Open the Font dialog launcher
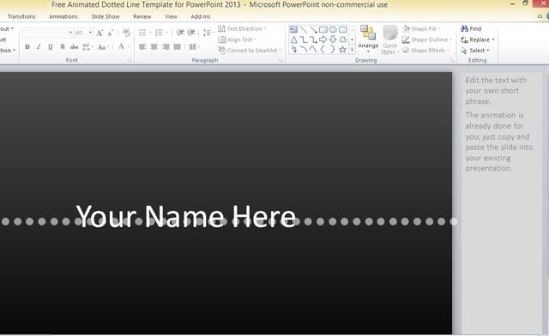This screenshot has width=549, height=336. (130, 61)
